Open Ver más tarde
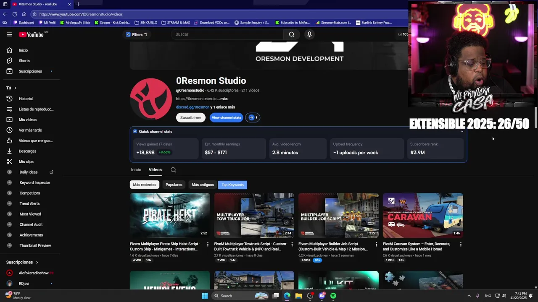The image size is (538, 302). point(29,130)
